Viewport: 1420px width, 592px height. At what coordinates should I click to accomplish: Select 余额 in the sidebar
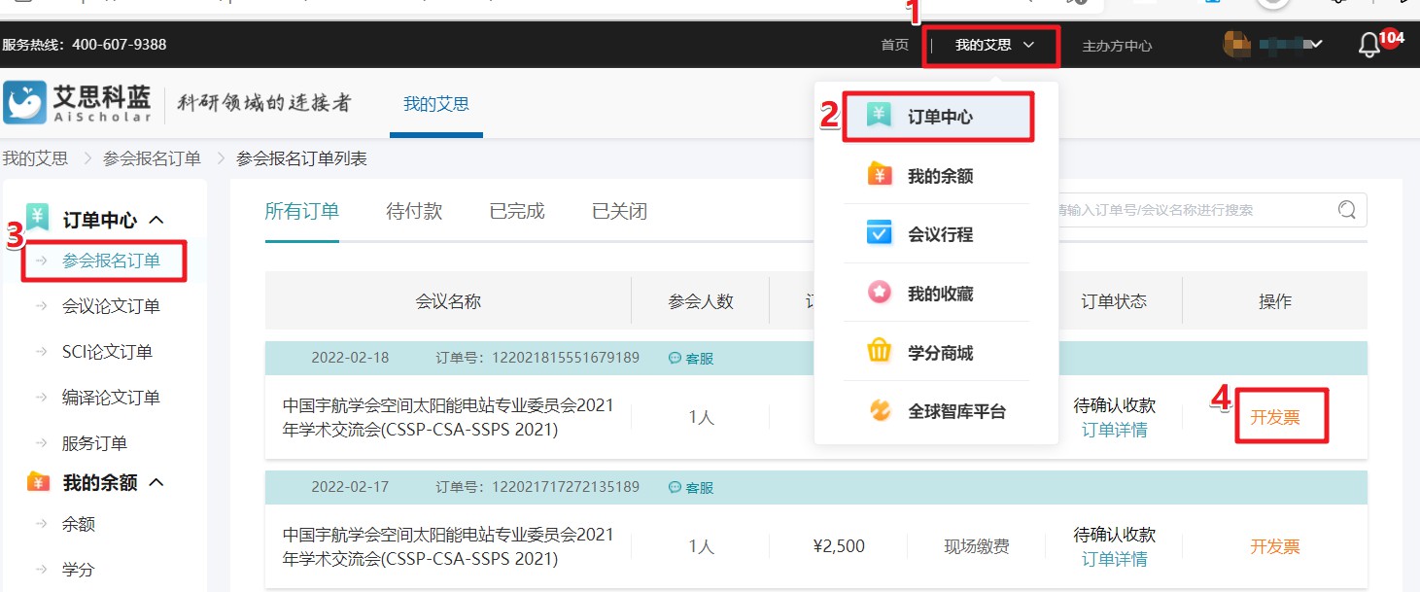pos(79,524)
